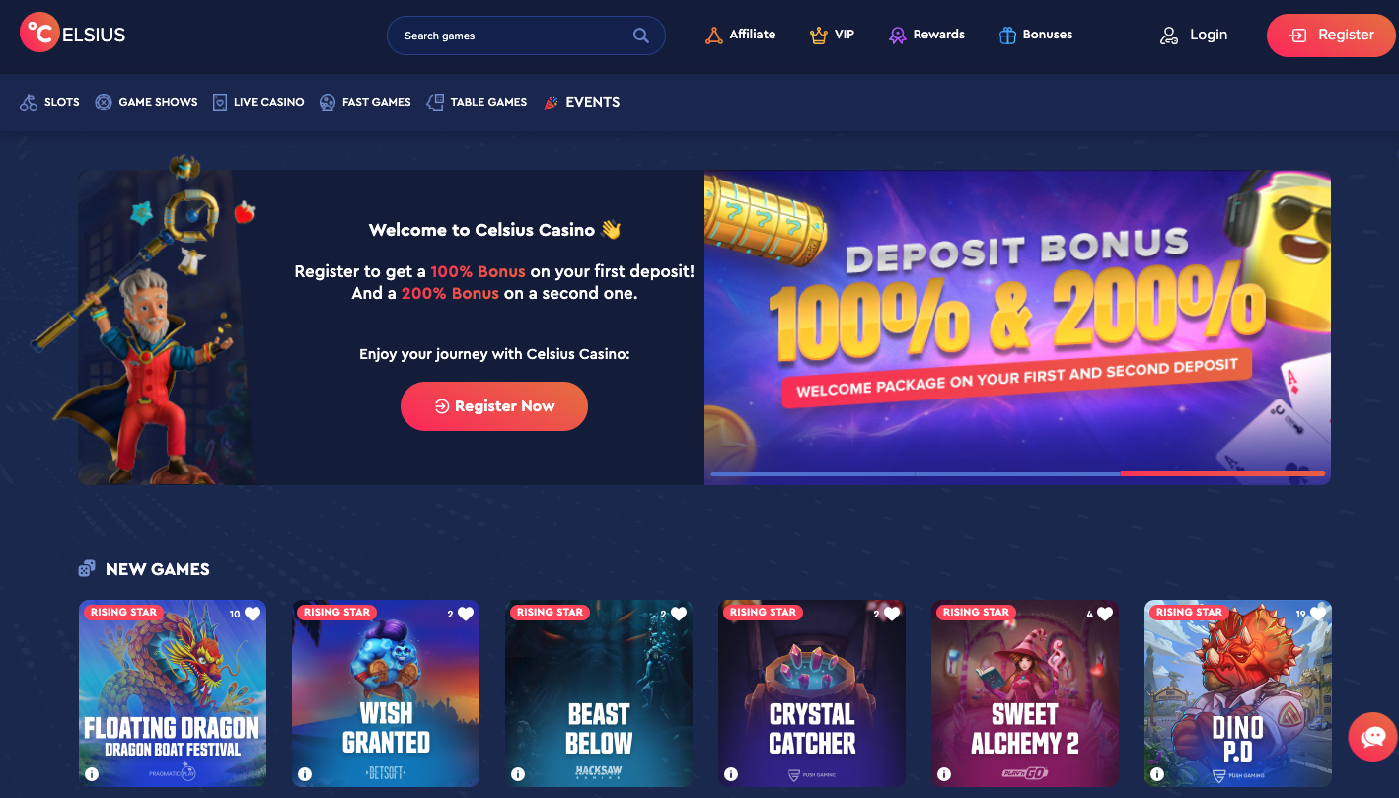Open info icon on Wish Granted
Image resolution: width=1399 pixels, height=798 pixels.
pyautogui.click(x=305, y=774)
